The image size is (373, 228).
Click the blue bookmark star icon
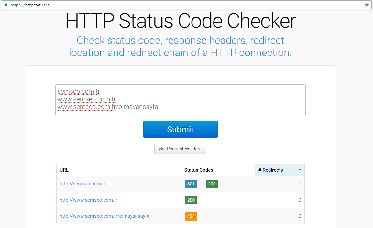[367, 5]
